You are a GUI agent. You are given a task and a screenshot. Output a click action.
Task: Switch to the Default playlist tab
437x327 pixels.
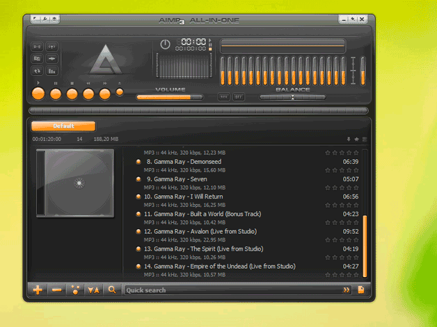[63, 126]
